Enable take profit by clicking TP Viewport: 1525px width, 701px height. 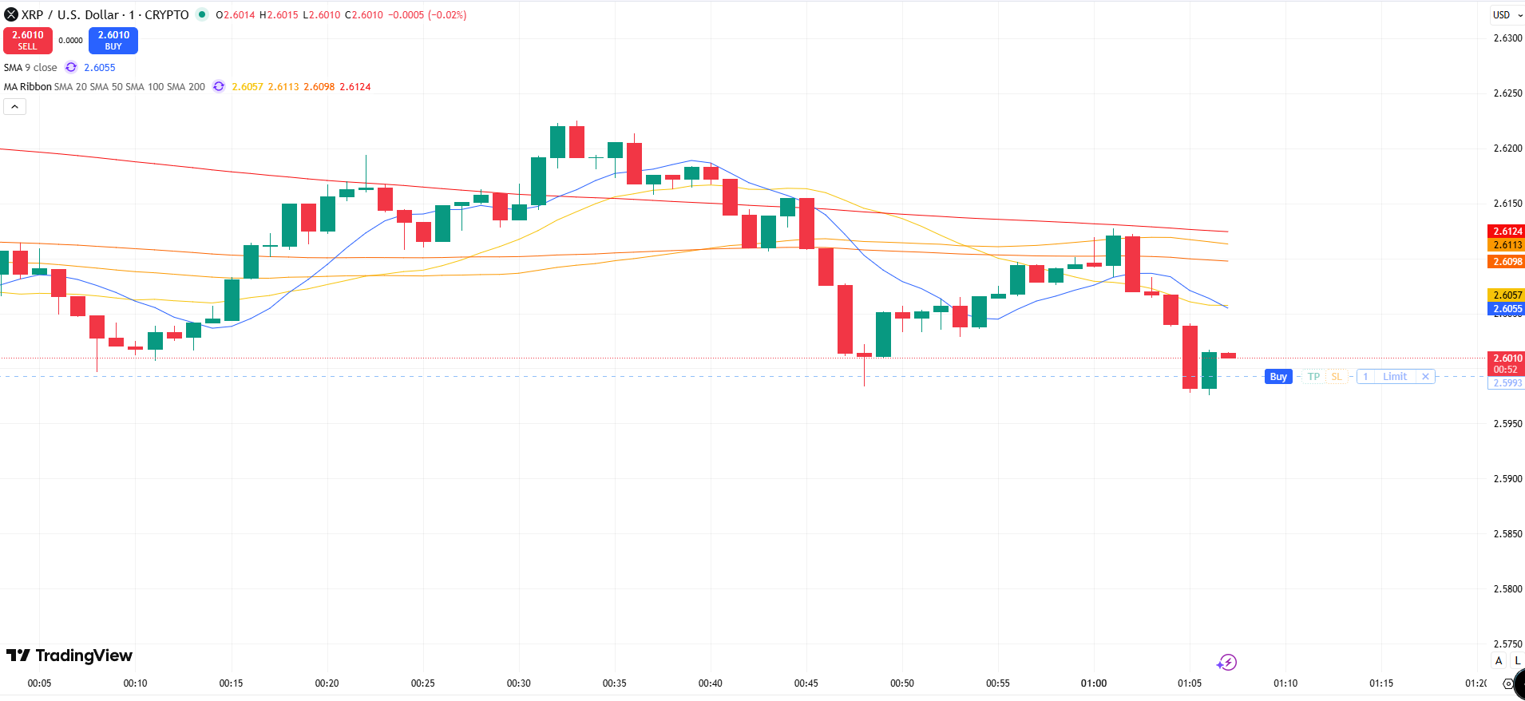point(1313,376)
